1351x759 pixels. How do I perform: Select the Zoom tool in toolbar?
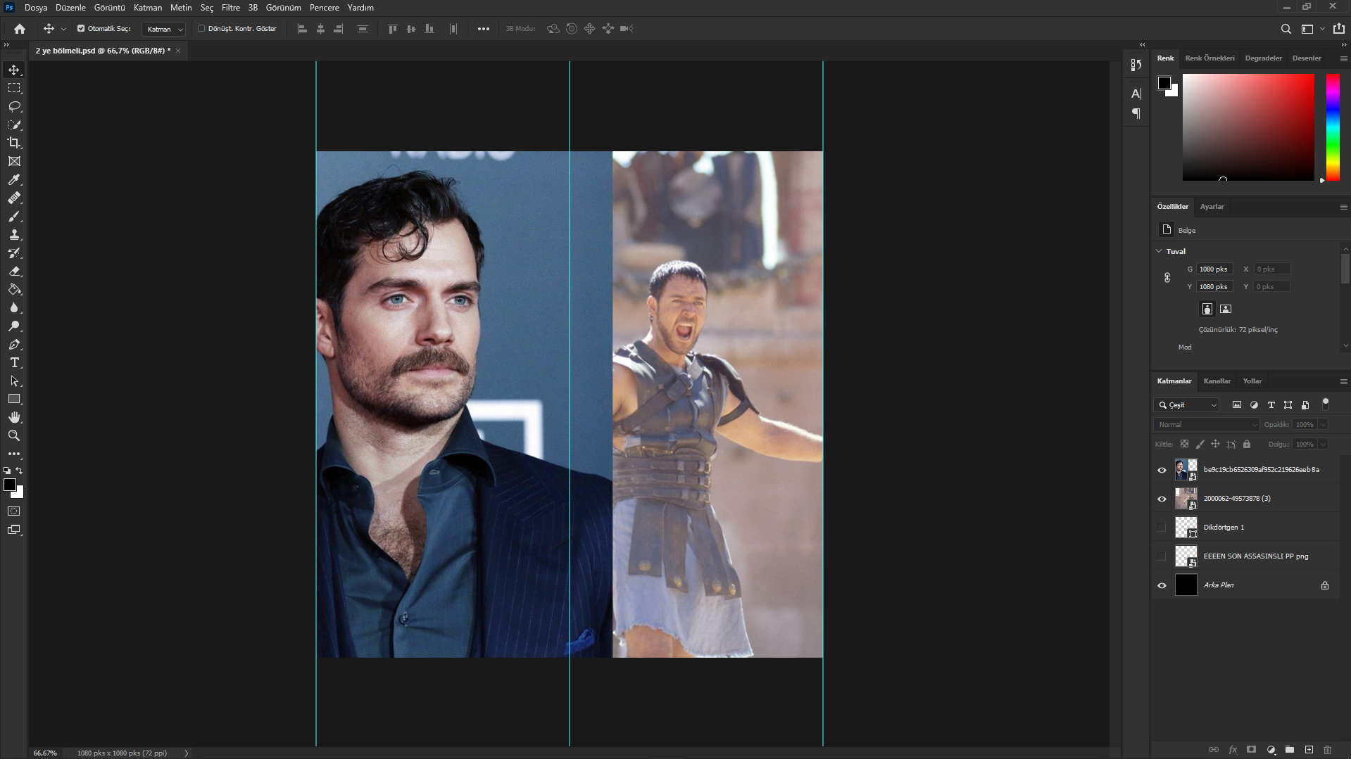click(x=14, y=435)
